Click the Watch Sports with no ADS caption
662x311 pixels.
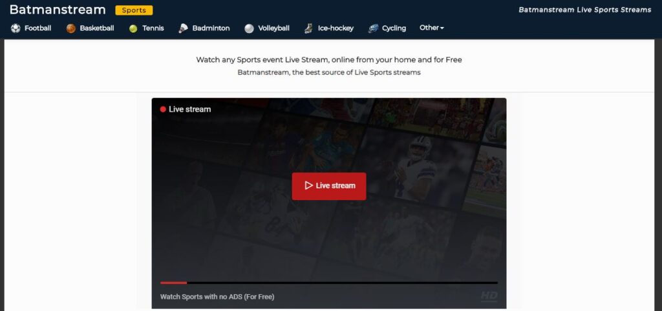pyautogui.click(x=217, y=297)
